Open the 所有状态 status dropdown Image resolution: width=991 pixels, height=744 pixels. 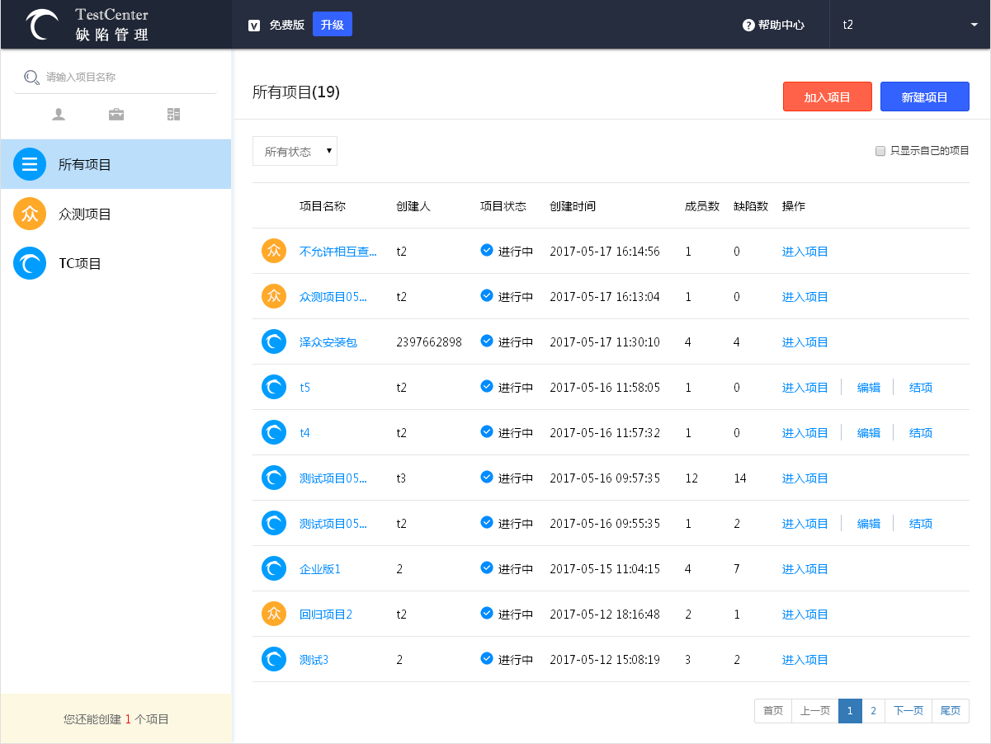(x=295, y=152)
